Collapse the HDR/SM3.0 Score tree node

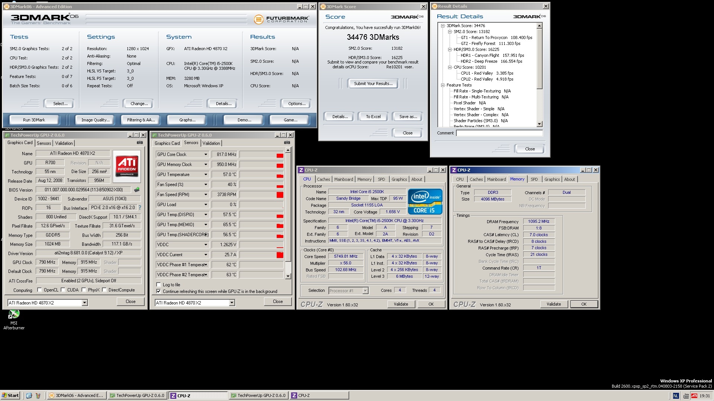(x=450, y=49)
